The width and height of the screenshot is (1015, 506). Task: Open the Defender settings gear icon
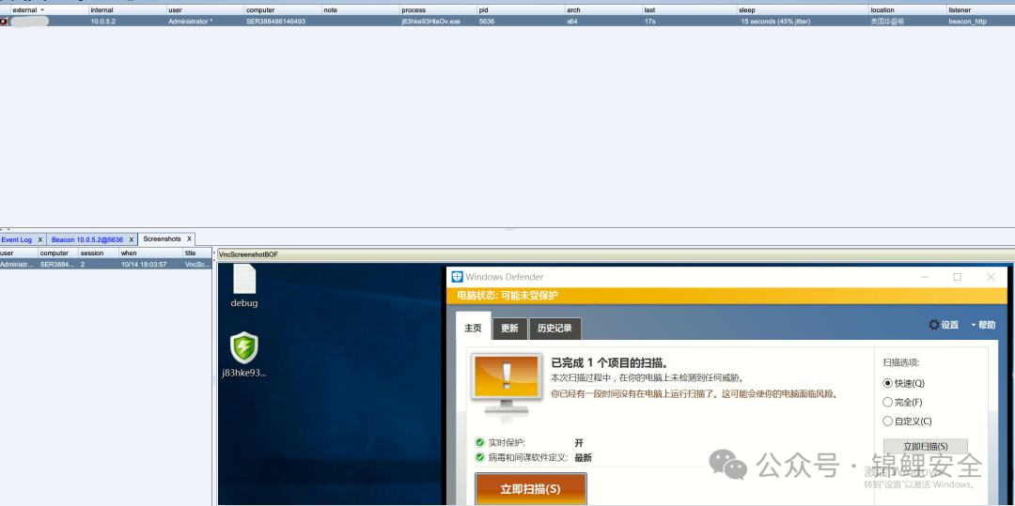click(934, 325)
